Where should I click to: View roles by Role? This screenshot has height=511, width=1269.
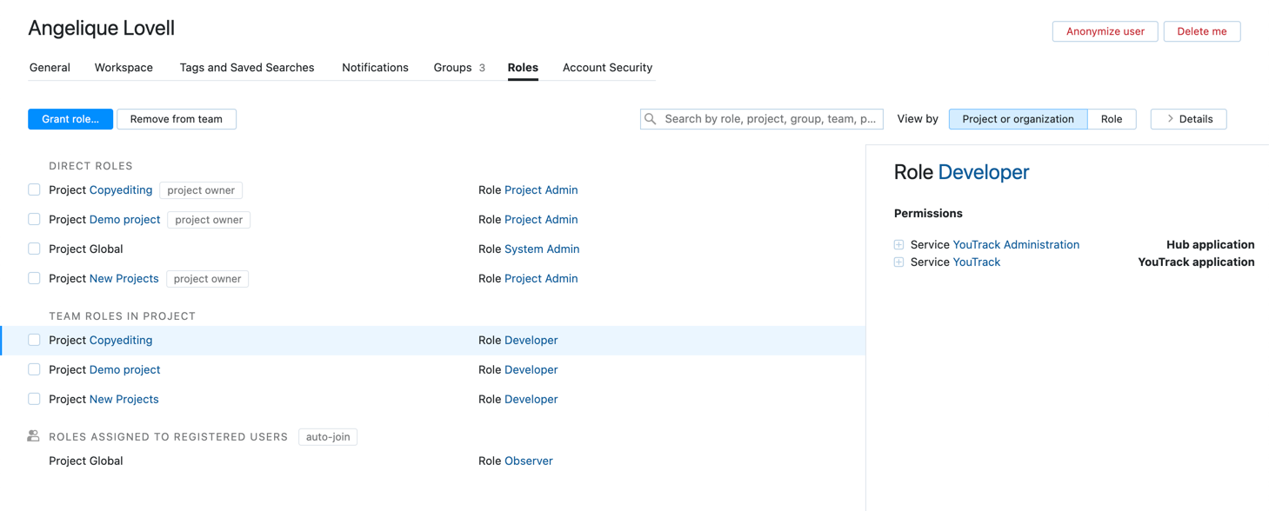coord(1111,119)
